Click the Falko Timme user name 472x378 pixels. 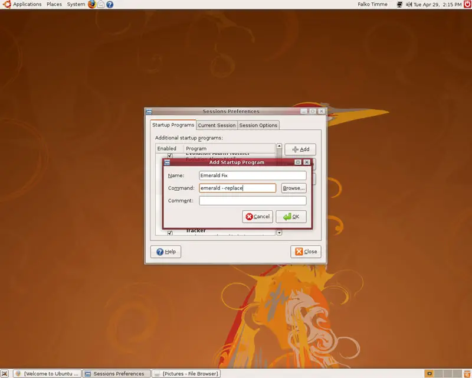click(372, 4)
